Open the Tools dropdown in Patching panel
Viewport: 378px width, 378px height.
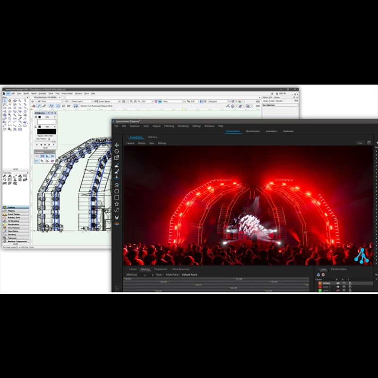pos(160,275)
